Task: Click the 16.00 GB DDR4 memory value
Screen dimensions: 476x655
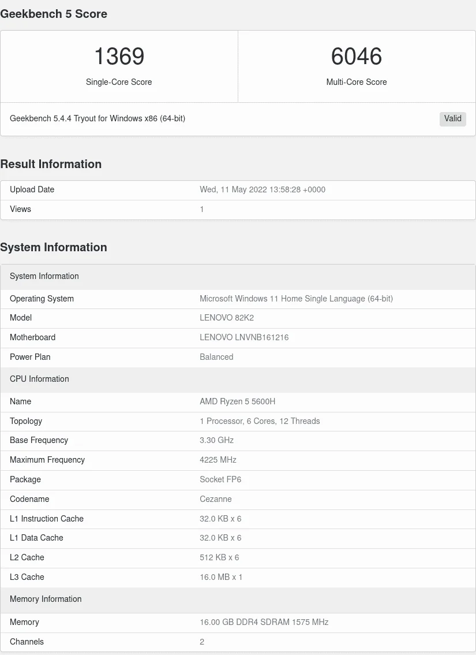Action: (264, 623)
